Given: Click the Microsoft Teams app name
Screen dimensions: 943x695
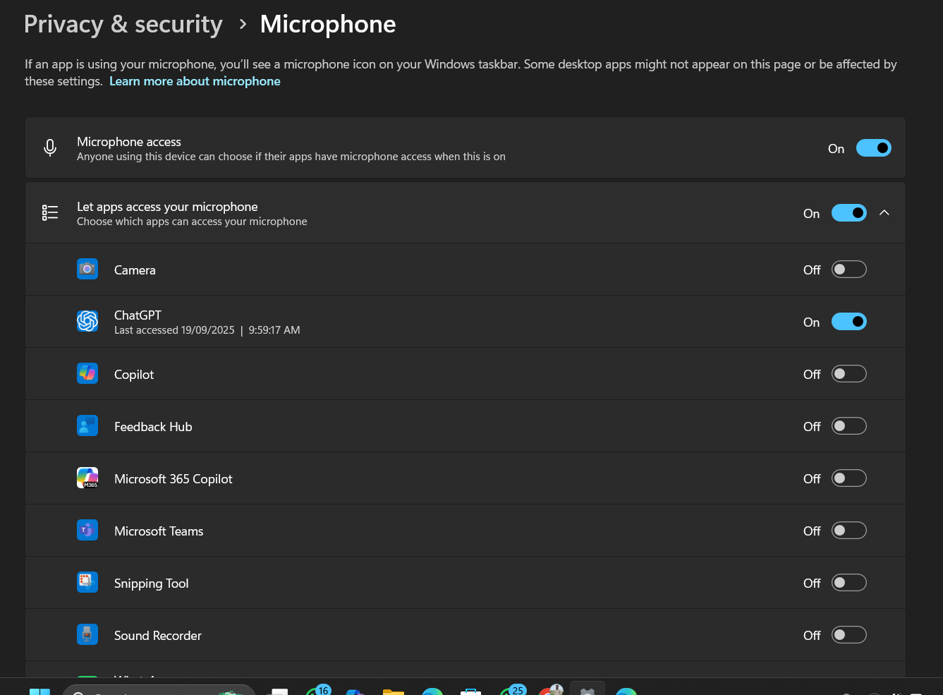Looking at the screenshot, I should [x=159, y=531].
